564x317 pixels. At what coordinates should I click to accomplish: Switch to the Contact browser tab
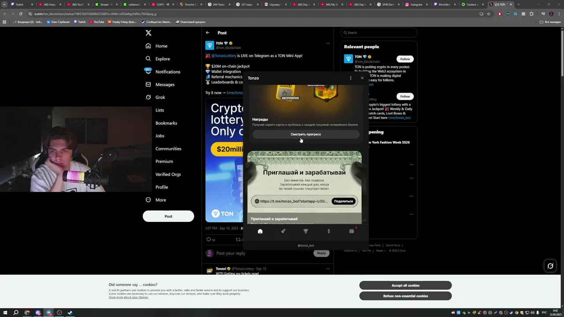click(x=472, y=4)
